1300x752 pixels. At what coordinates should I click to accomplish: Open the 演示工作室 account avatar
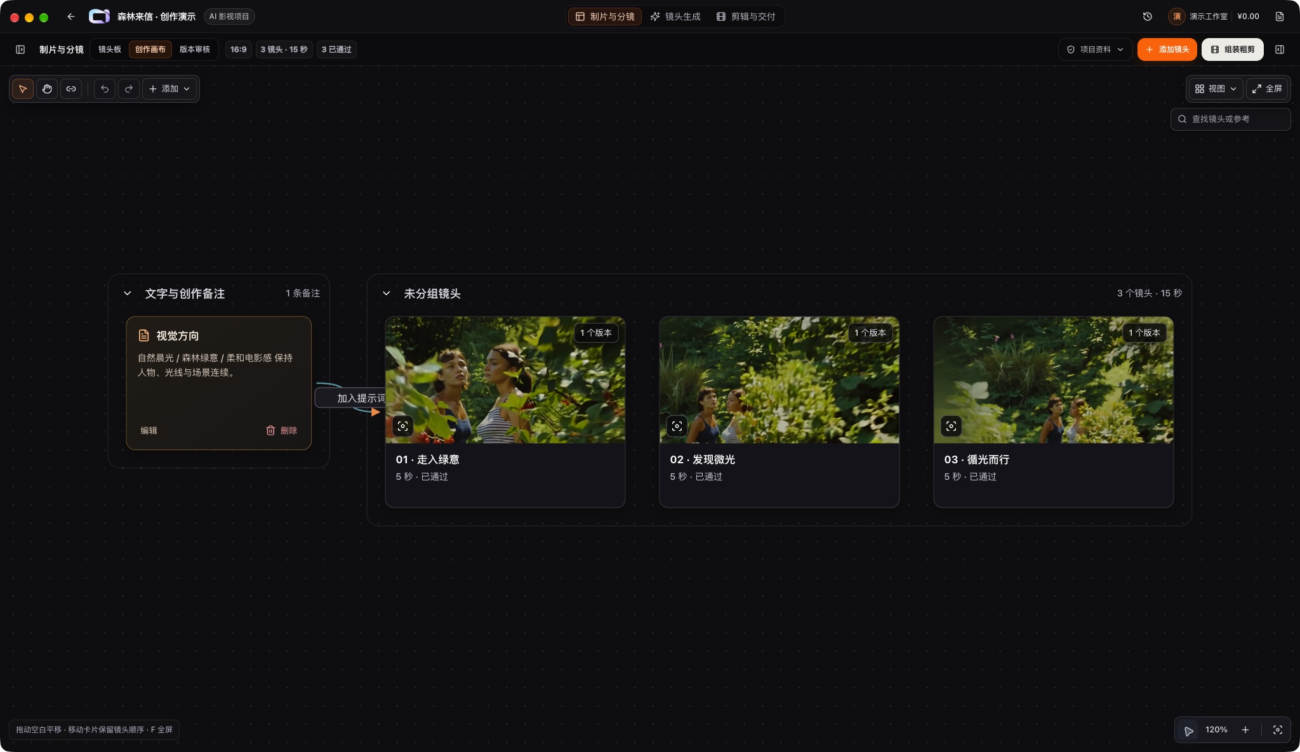(x=1177, y=16)
